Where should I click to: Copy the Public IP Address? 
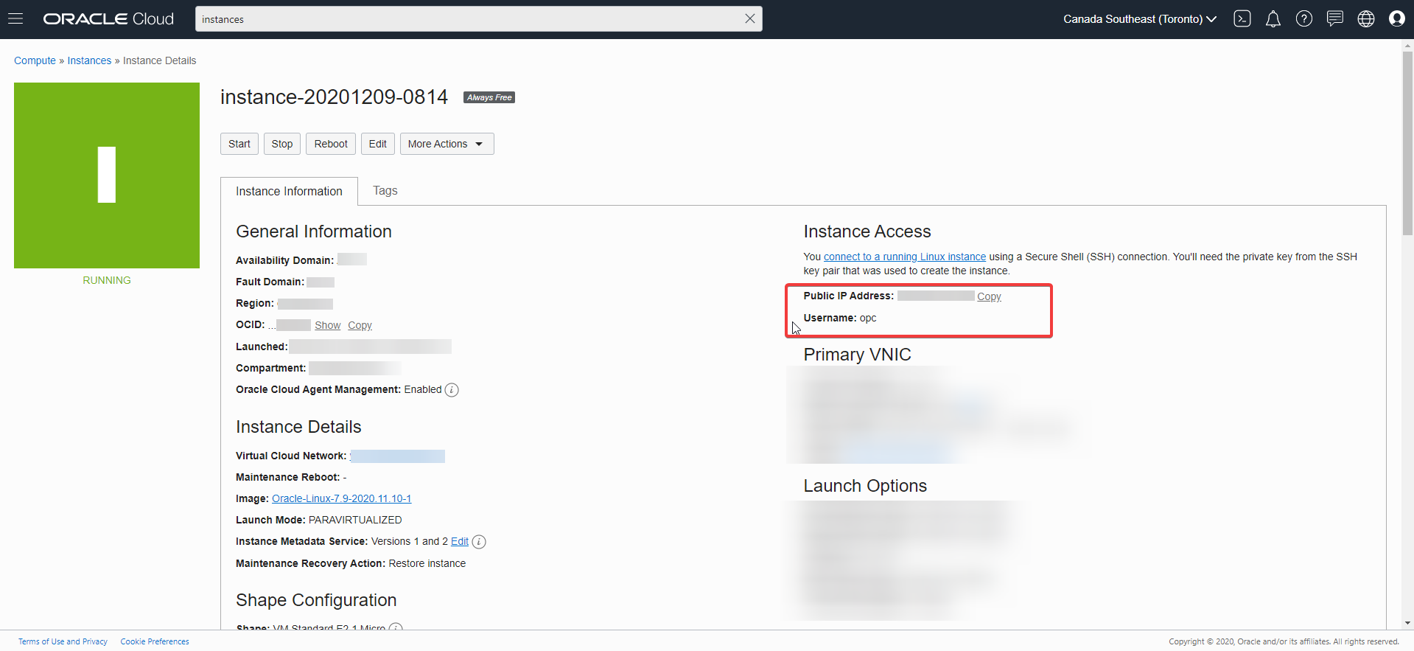pos(989,296)
